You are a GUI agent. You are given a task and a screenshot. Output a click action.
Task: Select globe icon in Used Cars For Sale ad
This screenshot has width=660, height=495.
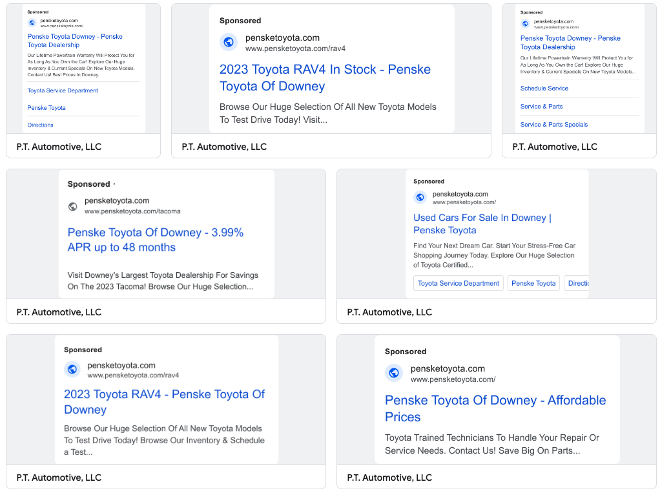click(420, 198)
